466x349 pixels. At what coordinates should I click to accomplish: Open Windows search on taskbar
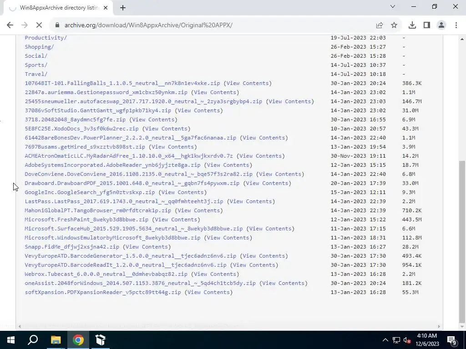point(33,340)
